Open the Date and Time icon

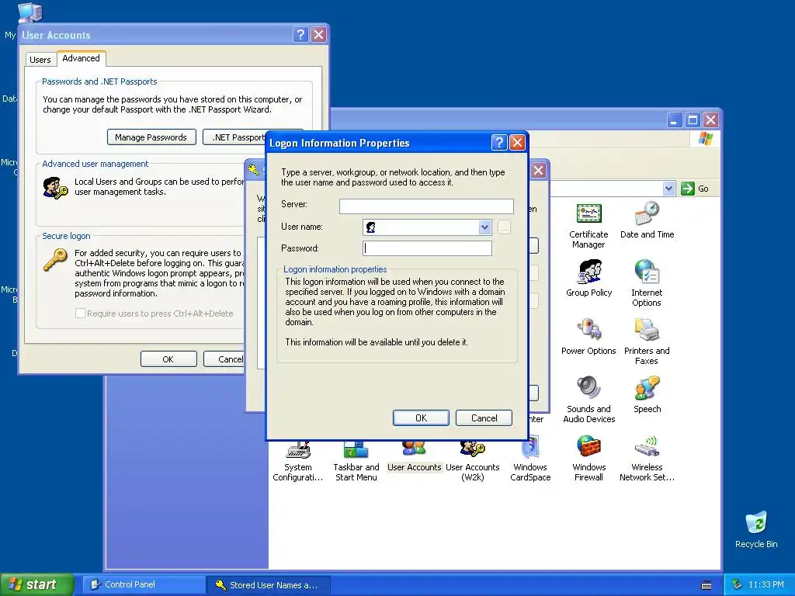647,214
